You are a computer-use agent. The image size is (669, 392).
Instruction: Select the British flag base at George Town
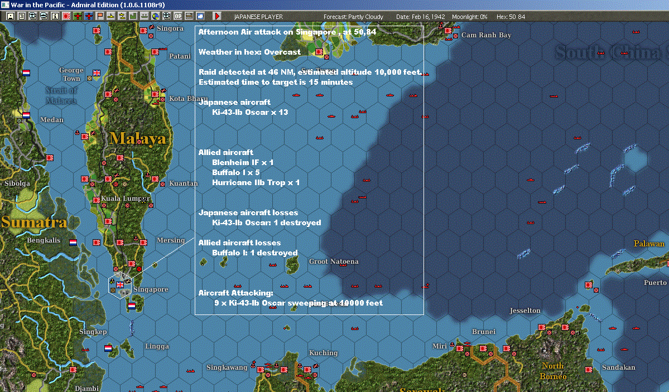97,73
